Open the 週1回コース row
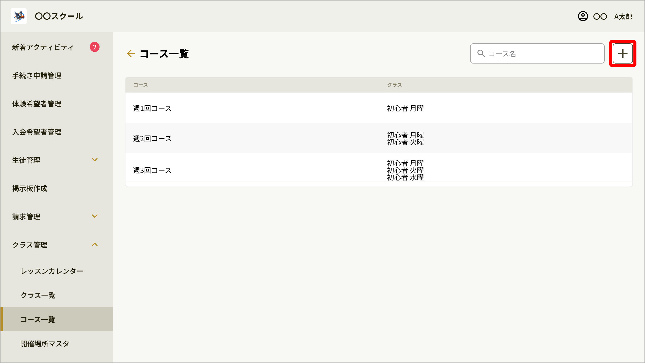This screenshot has width=645, height=363. [x=379, y=108]
